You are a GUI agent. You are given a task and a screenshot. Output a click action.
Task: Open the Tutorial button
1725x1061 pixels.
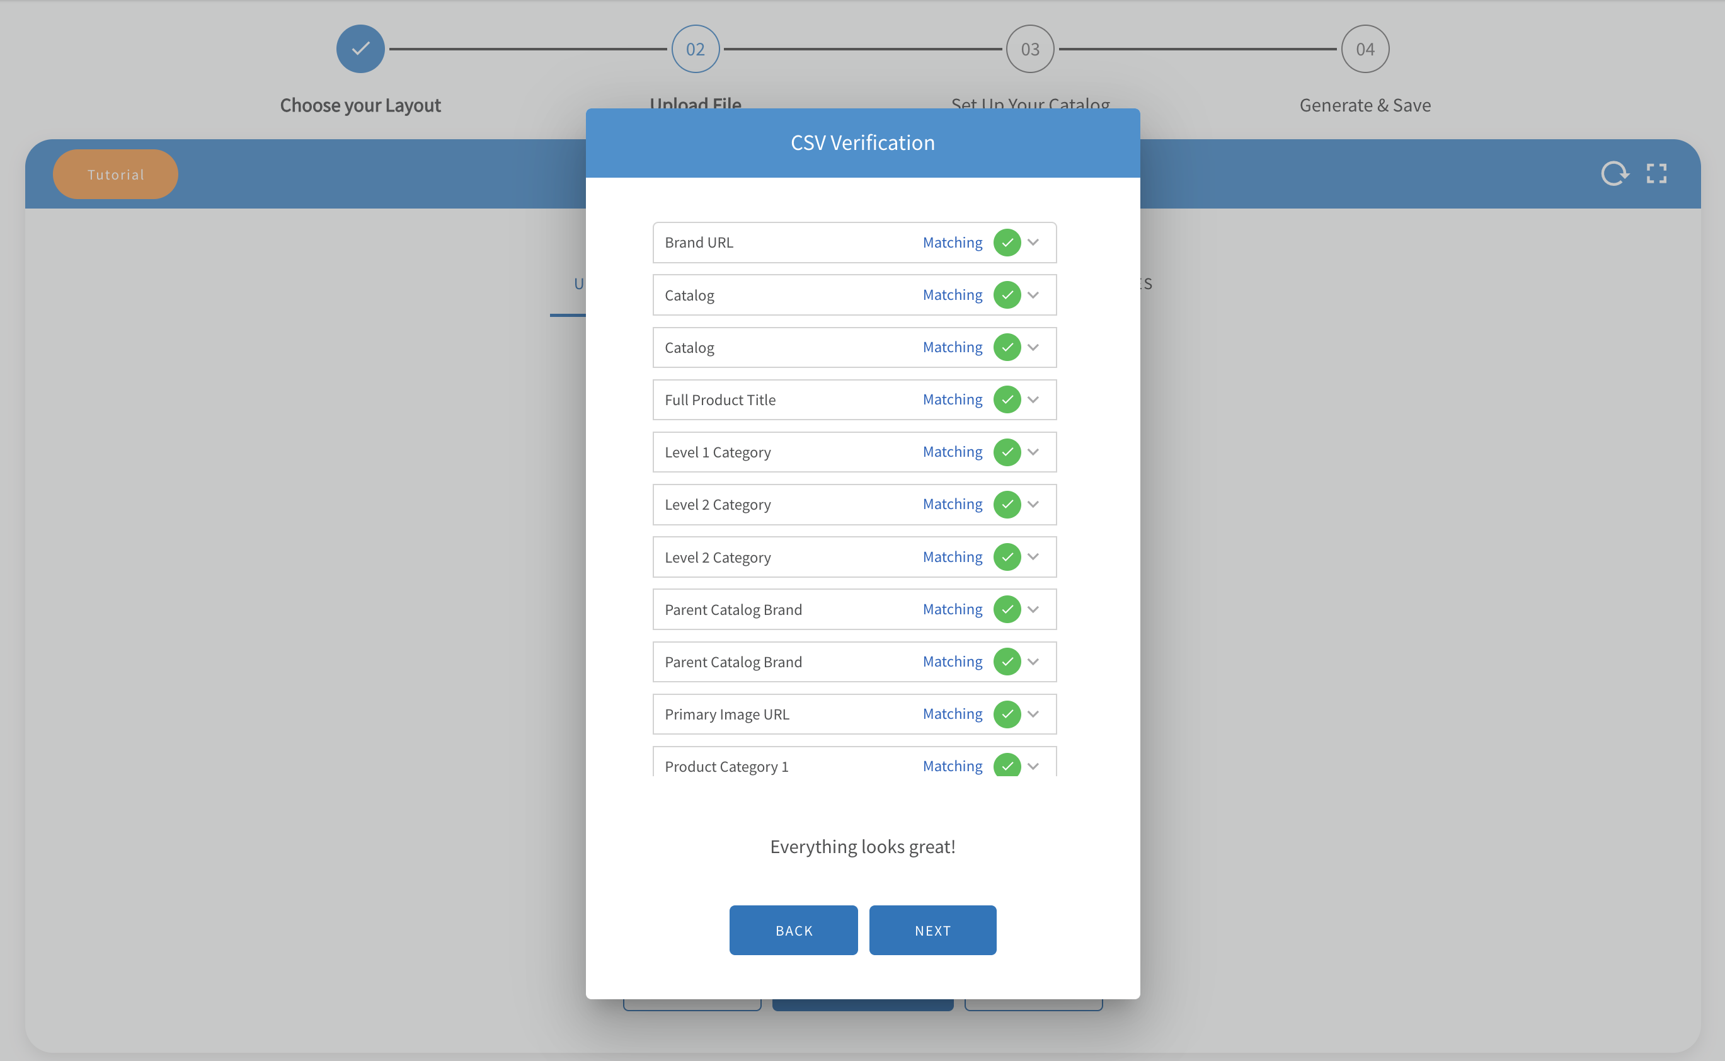click(x=116, y=175)
